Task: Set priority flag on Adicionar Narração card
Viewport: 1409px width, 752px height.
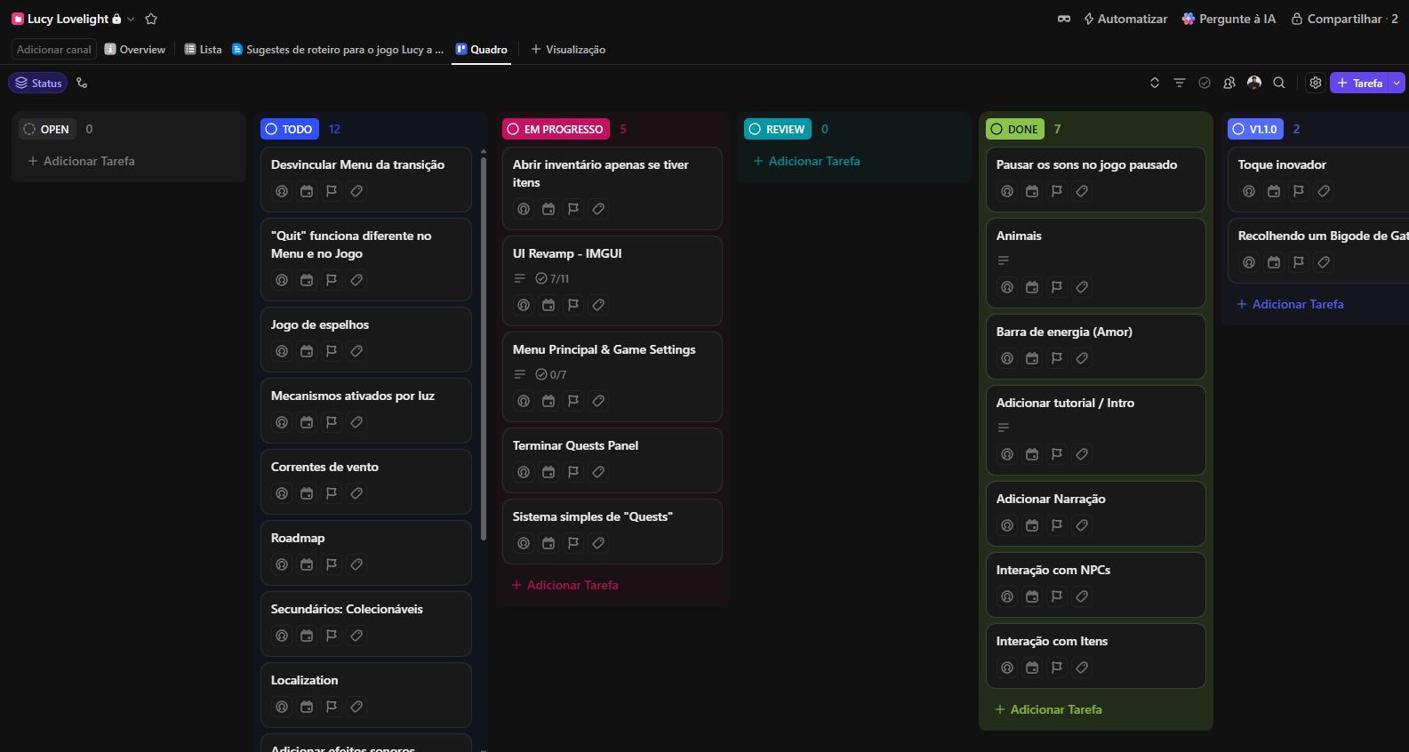Action: (1057, 525)
